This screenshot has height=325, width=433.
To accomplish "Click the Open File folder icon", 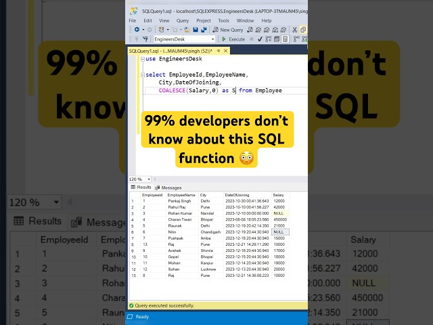I will [187, 30].
